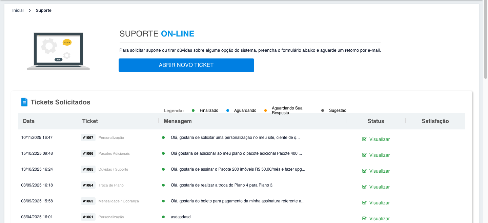Viewport: 488px width, 223px height.
Task: Click the asdasdasd message text
Action: point(181,217)
